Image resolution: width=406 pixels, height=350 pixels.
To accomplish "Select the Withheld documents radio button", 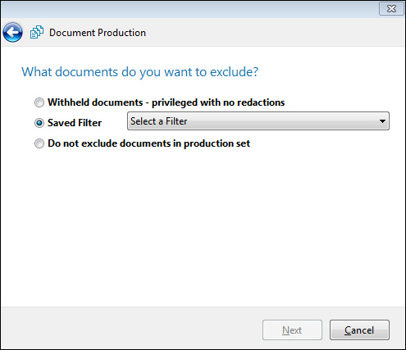I will pos(39,102).
